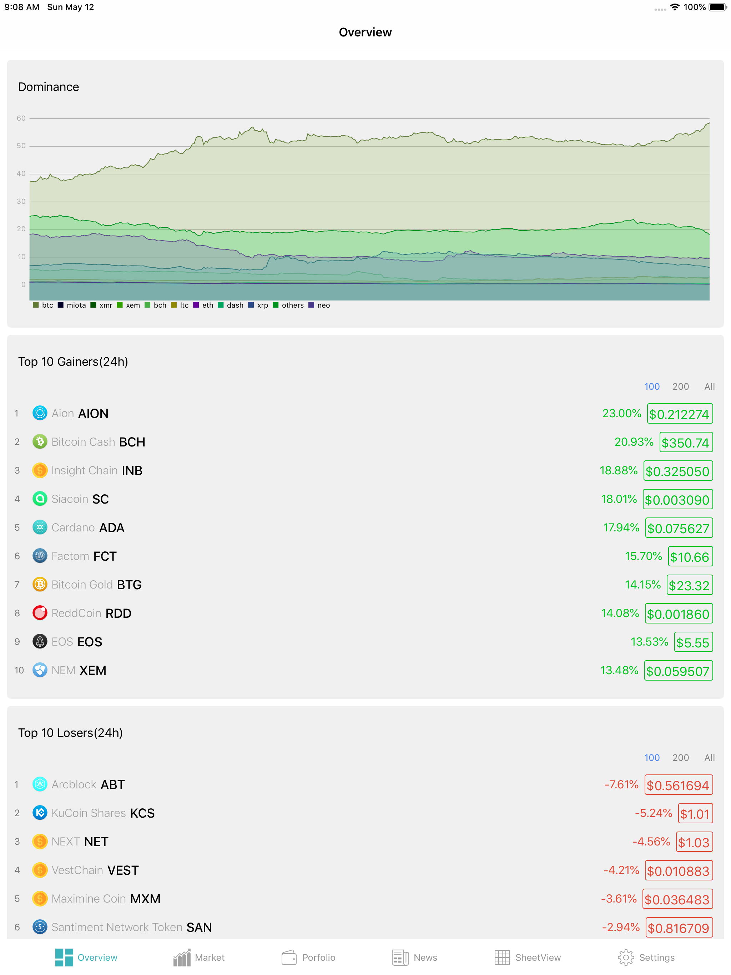Screen dimensions: 731x975
Task: Select 200 filter in Top 10 Losers
Action: tap(680, 758)
